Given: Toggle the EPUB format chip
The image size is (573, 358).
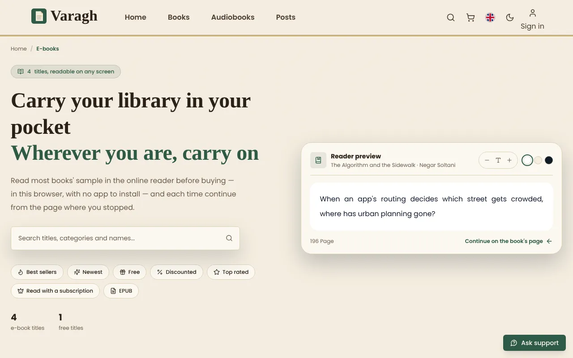Looking at the screenshot, I should pyautogui.click(x=121, y=291).
